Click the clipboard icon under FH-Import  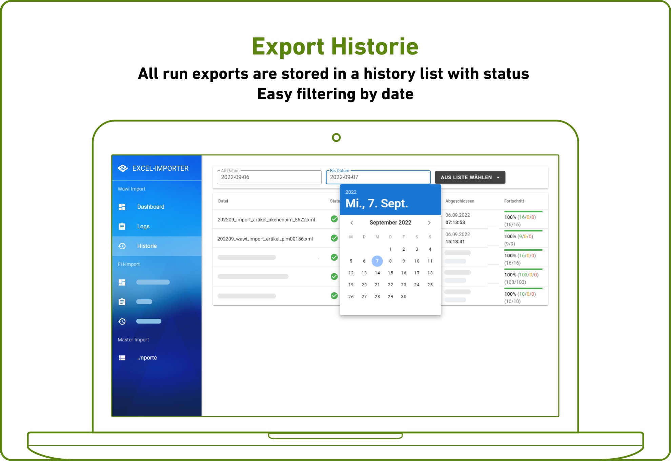click(122, 302)
